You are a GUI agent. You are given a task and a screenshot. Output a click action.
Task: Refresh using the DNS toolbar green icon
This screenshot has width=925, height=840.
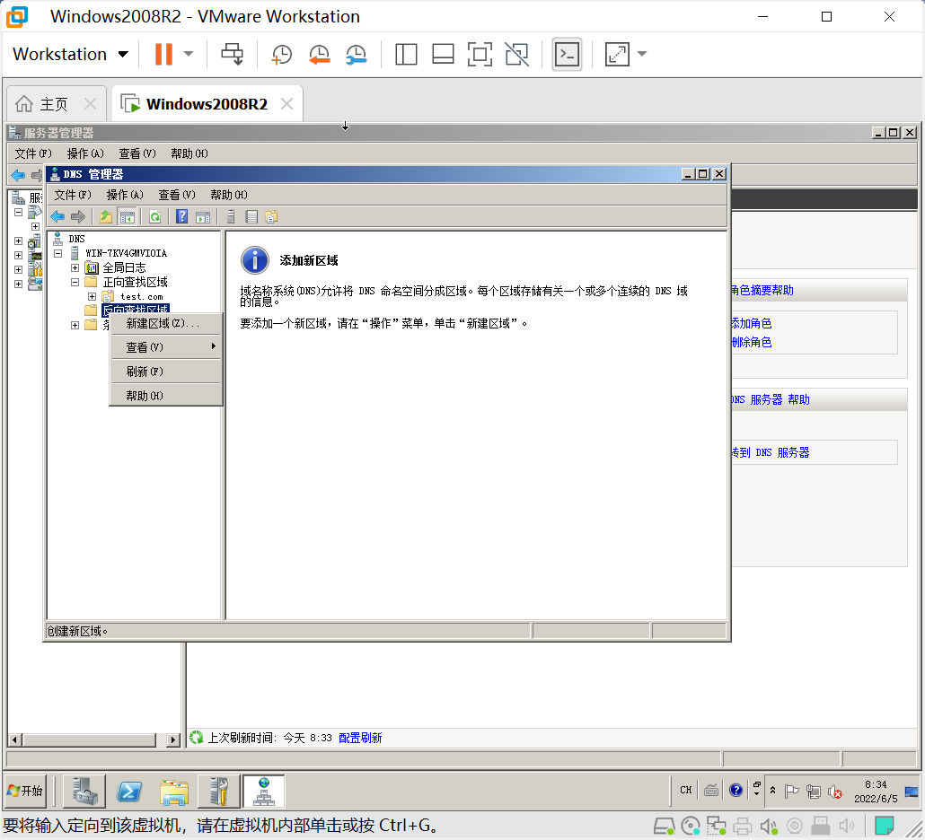pyautogui.click(x=155, y=217)
